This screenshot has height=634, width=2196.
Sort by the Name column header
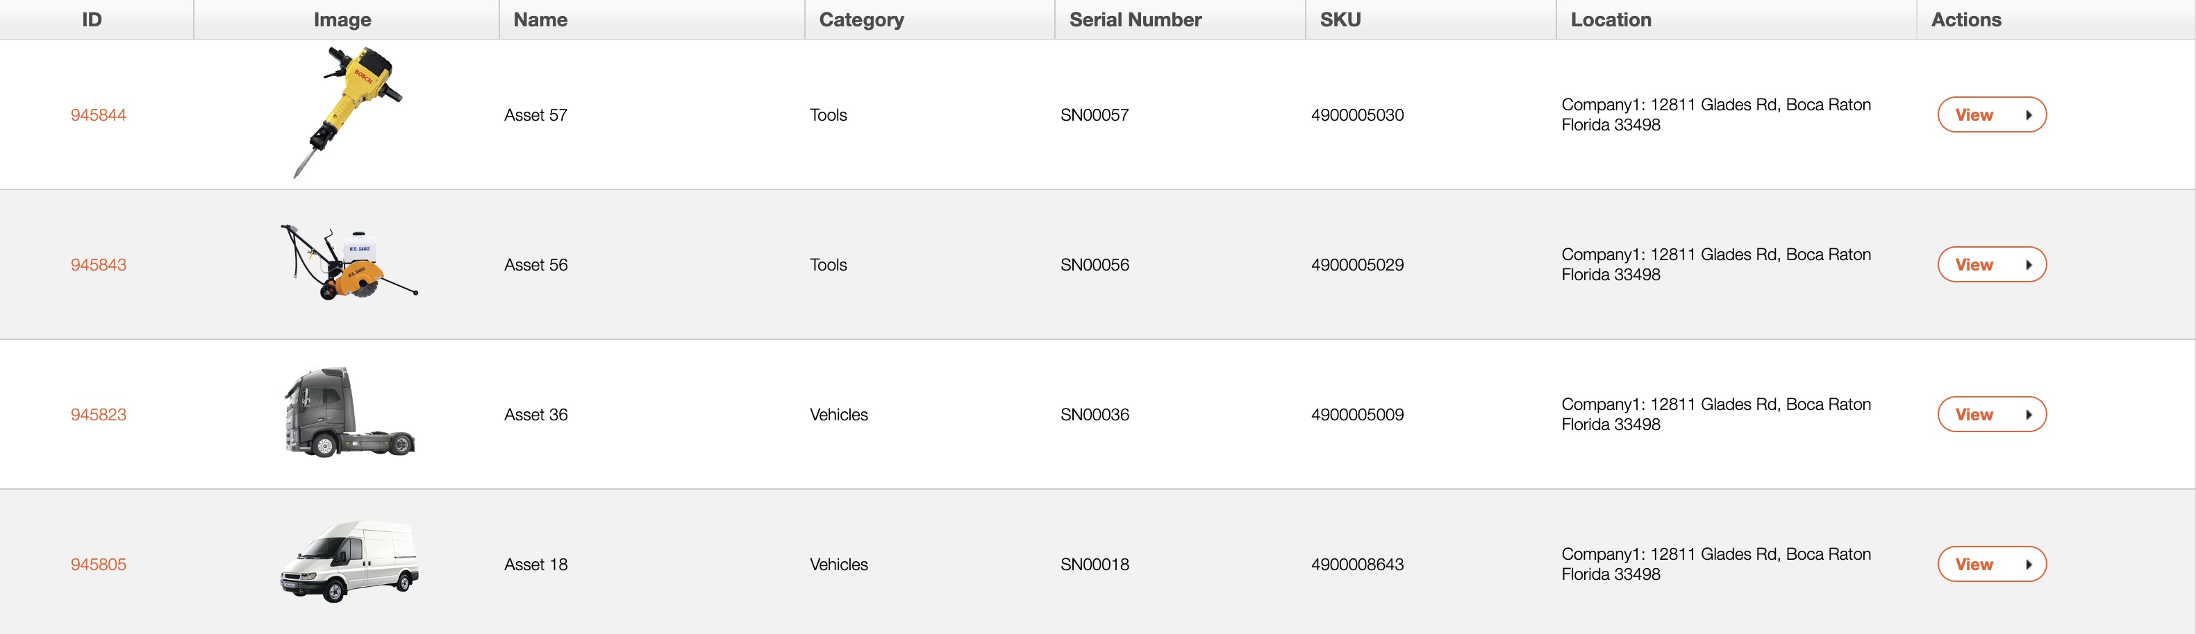540,19
